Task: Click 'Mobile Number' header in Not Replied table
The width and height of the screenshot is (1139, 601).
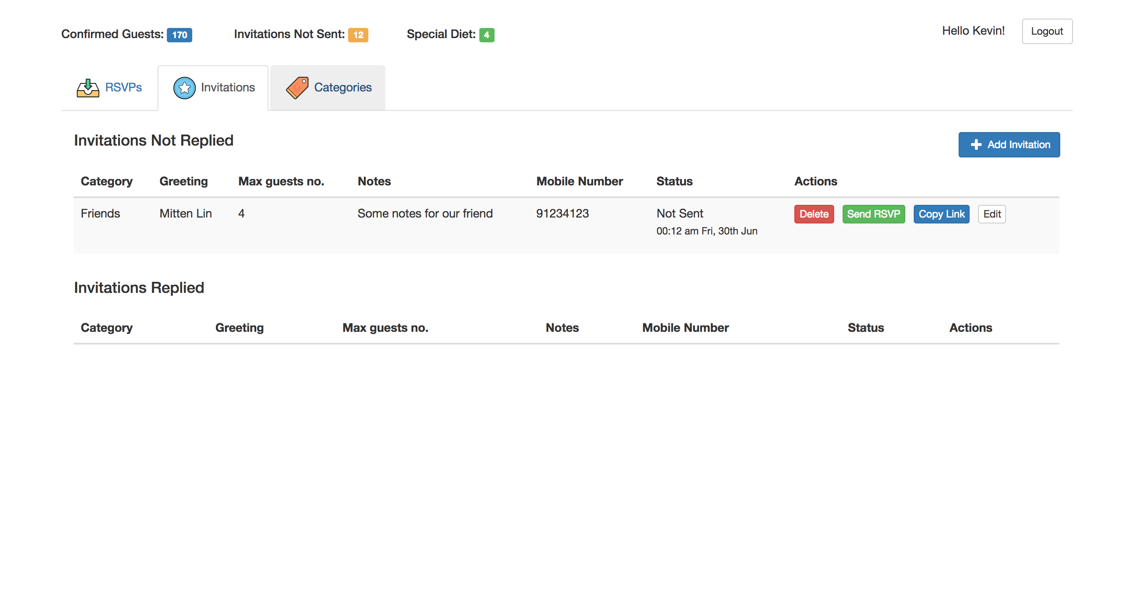Action: [x=579, y=181]
